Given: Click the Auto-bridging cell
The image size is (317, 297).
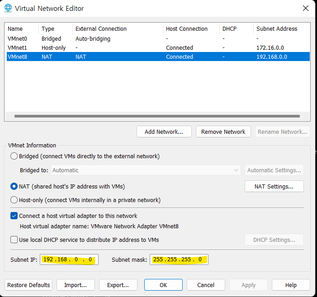Looking at the screenshot, I should [93, 38].
